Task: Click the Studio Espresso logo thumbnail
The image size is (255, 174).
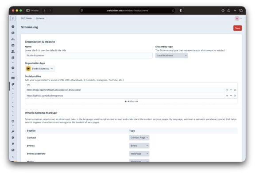Action: tap(28, 69)
